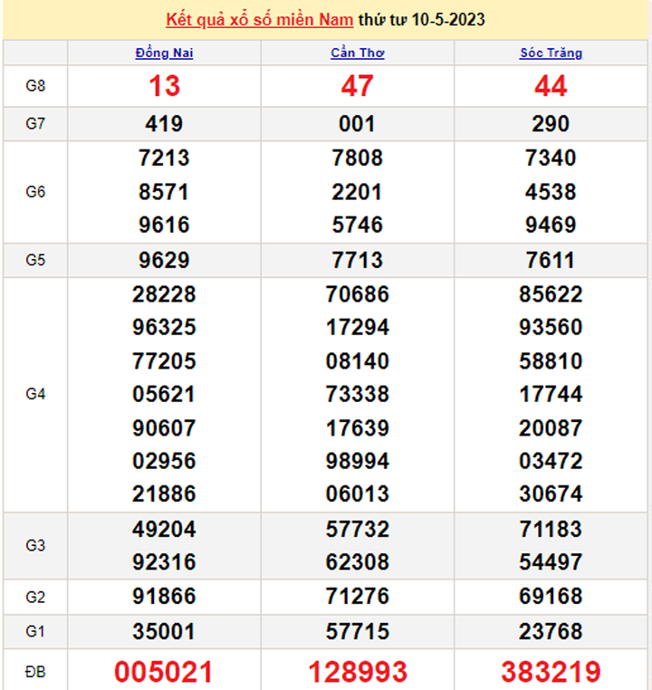Screen dimensions: 652x690
Task: Click the ĐB row label
Action: [35, 671]
